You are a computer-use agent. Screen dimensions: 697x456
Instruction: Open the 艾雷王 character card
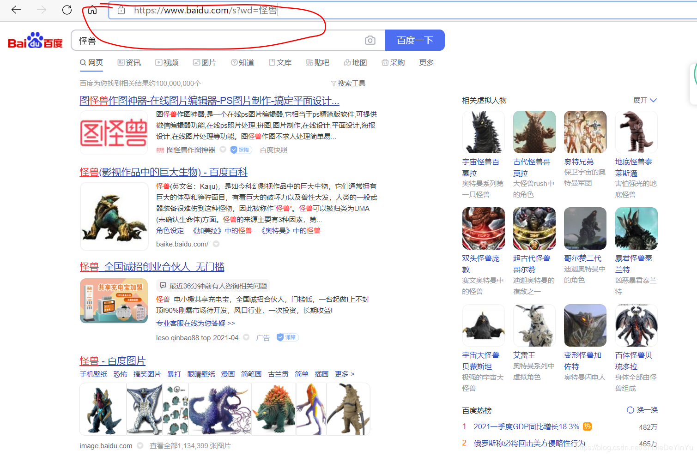tap(534, 342)
